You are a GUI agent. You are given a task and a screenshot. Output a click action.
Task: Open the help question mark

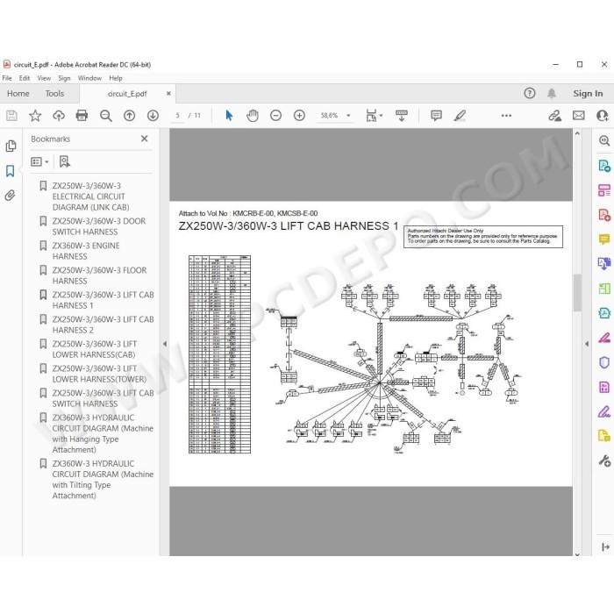coord(530,93)
